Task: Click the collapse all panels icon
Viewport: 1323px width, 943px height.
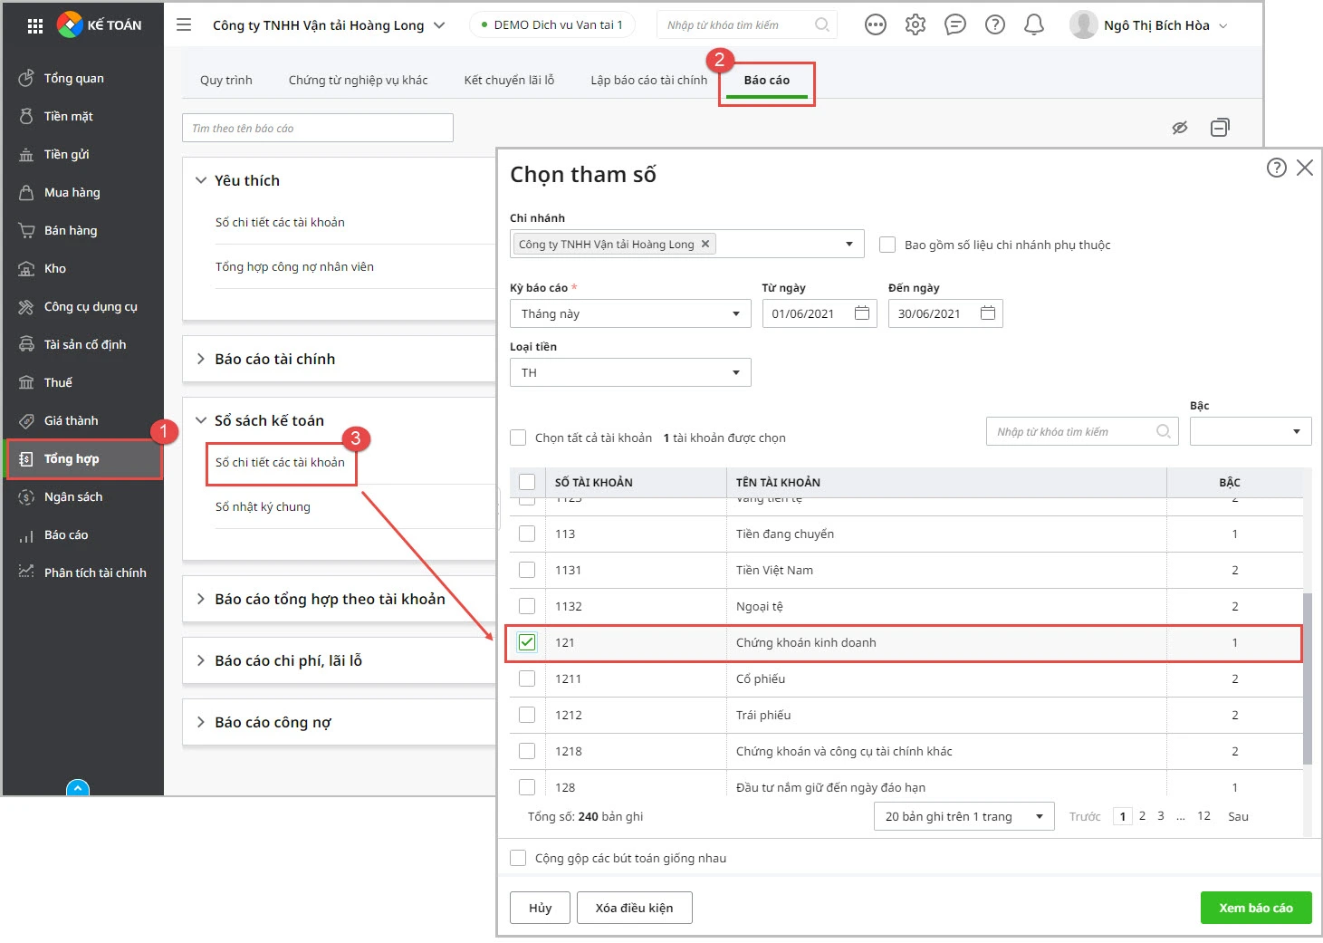Action: coord(1220,128)
